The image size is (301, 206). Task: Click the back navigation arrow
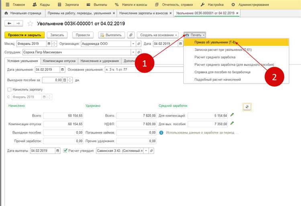8,24
